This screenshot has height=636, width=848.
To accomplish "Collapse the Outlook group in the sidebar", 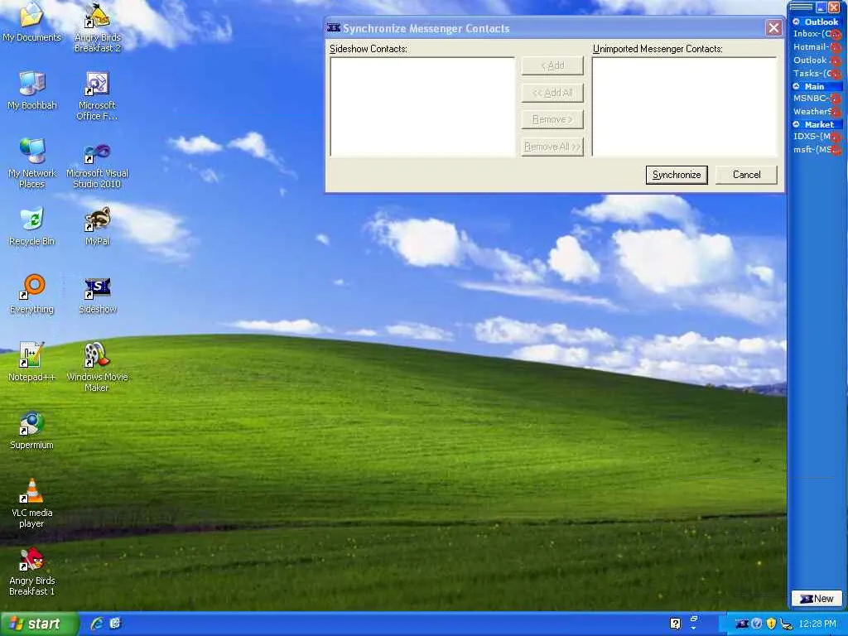I will tap(796, 22).
